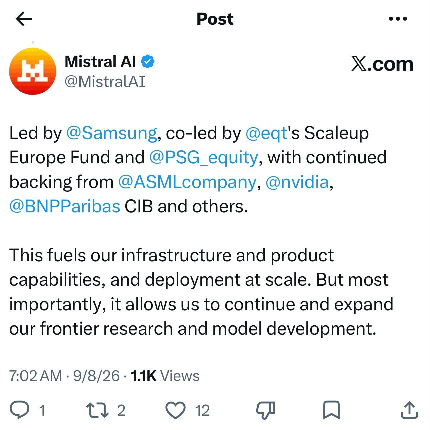Open the Mistral AI profile picture
430x430 pixels.
33,71
